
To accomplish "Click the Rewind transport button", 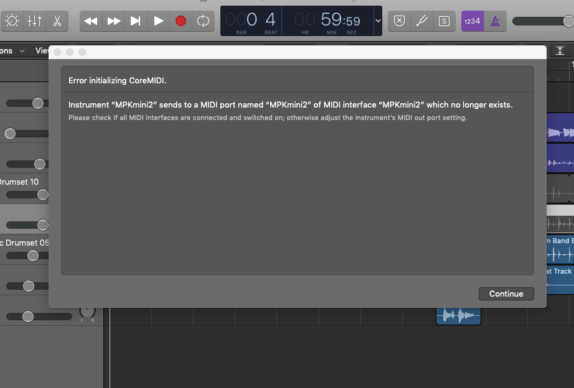I will (x=91, y=21).
